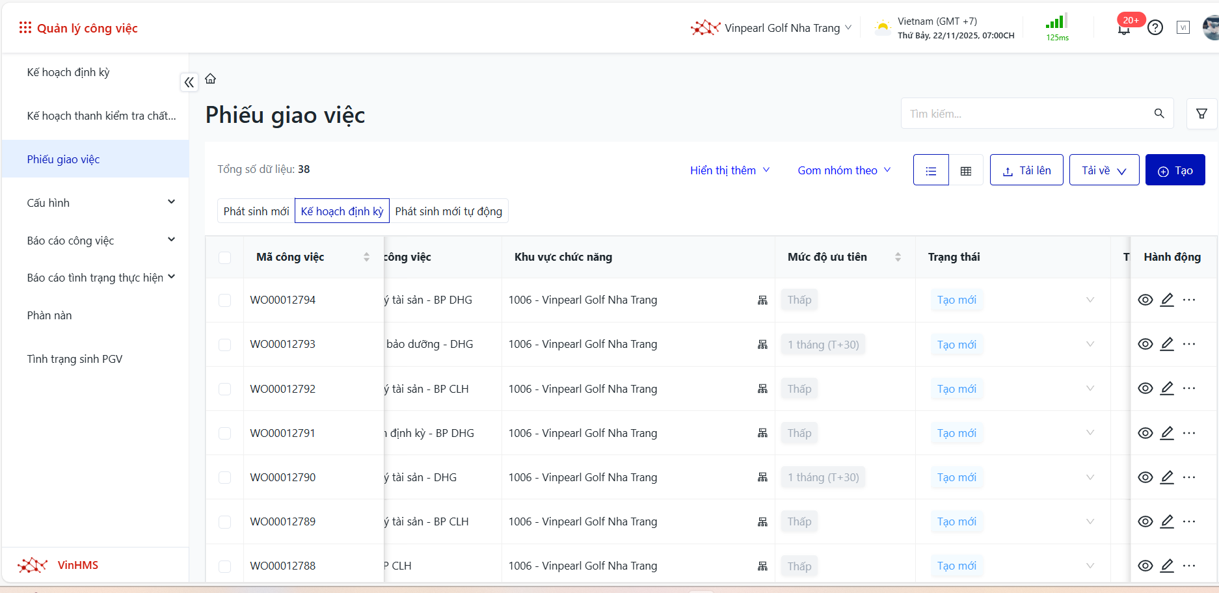The height and width of the screenshot is (593, 1219).
Task: Select Phát sinh mới tự động tab
Action: [x=448, y=211]
